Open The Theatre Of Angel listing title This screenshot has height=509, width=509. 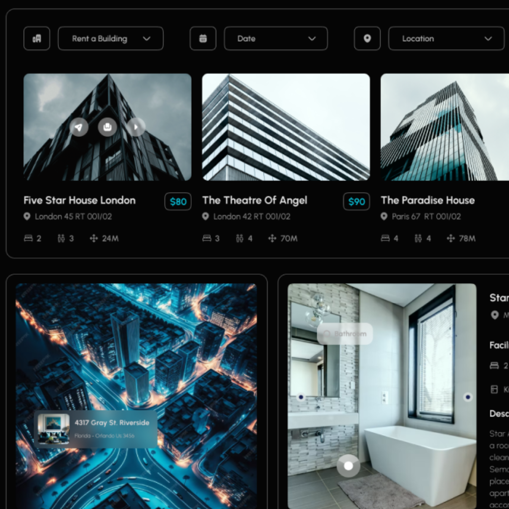point(255,200)
